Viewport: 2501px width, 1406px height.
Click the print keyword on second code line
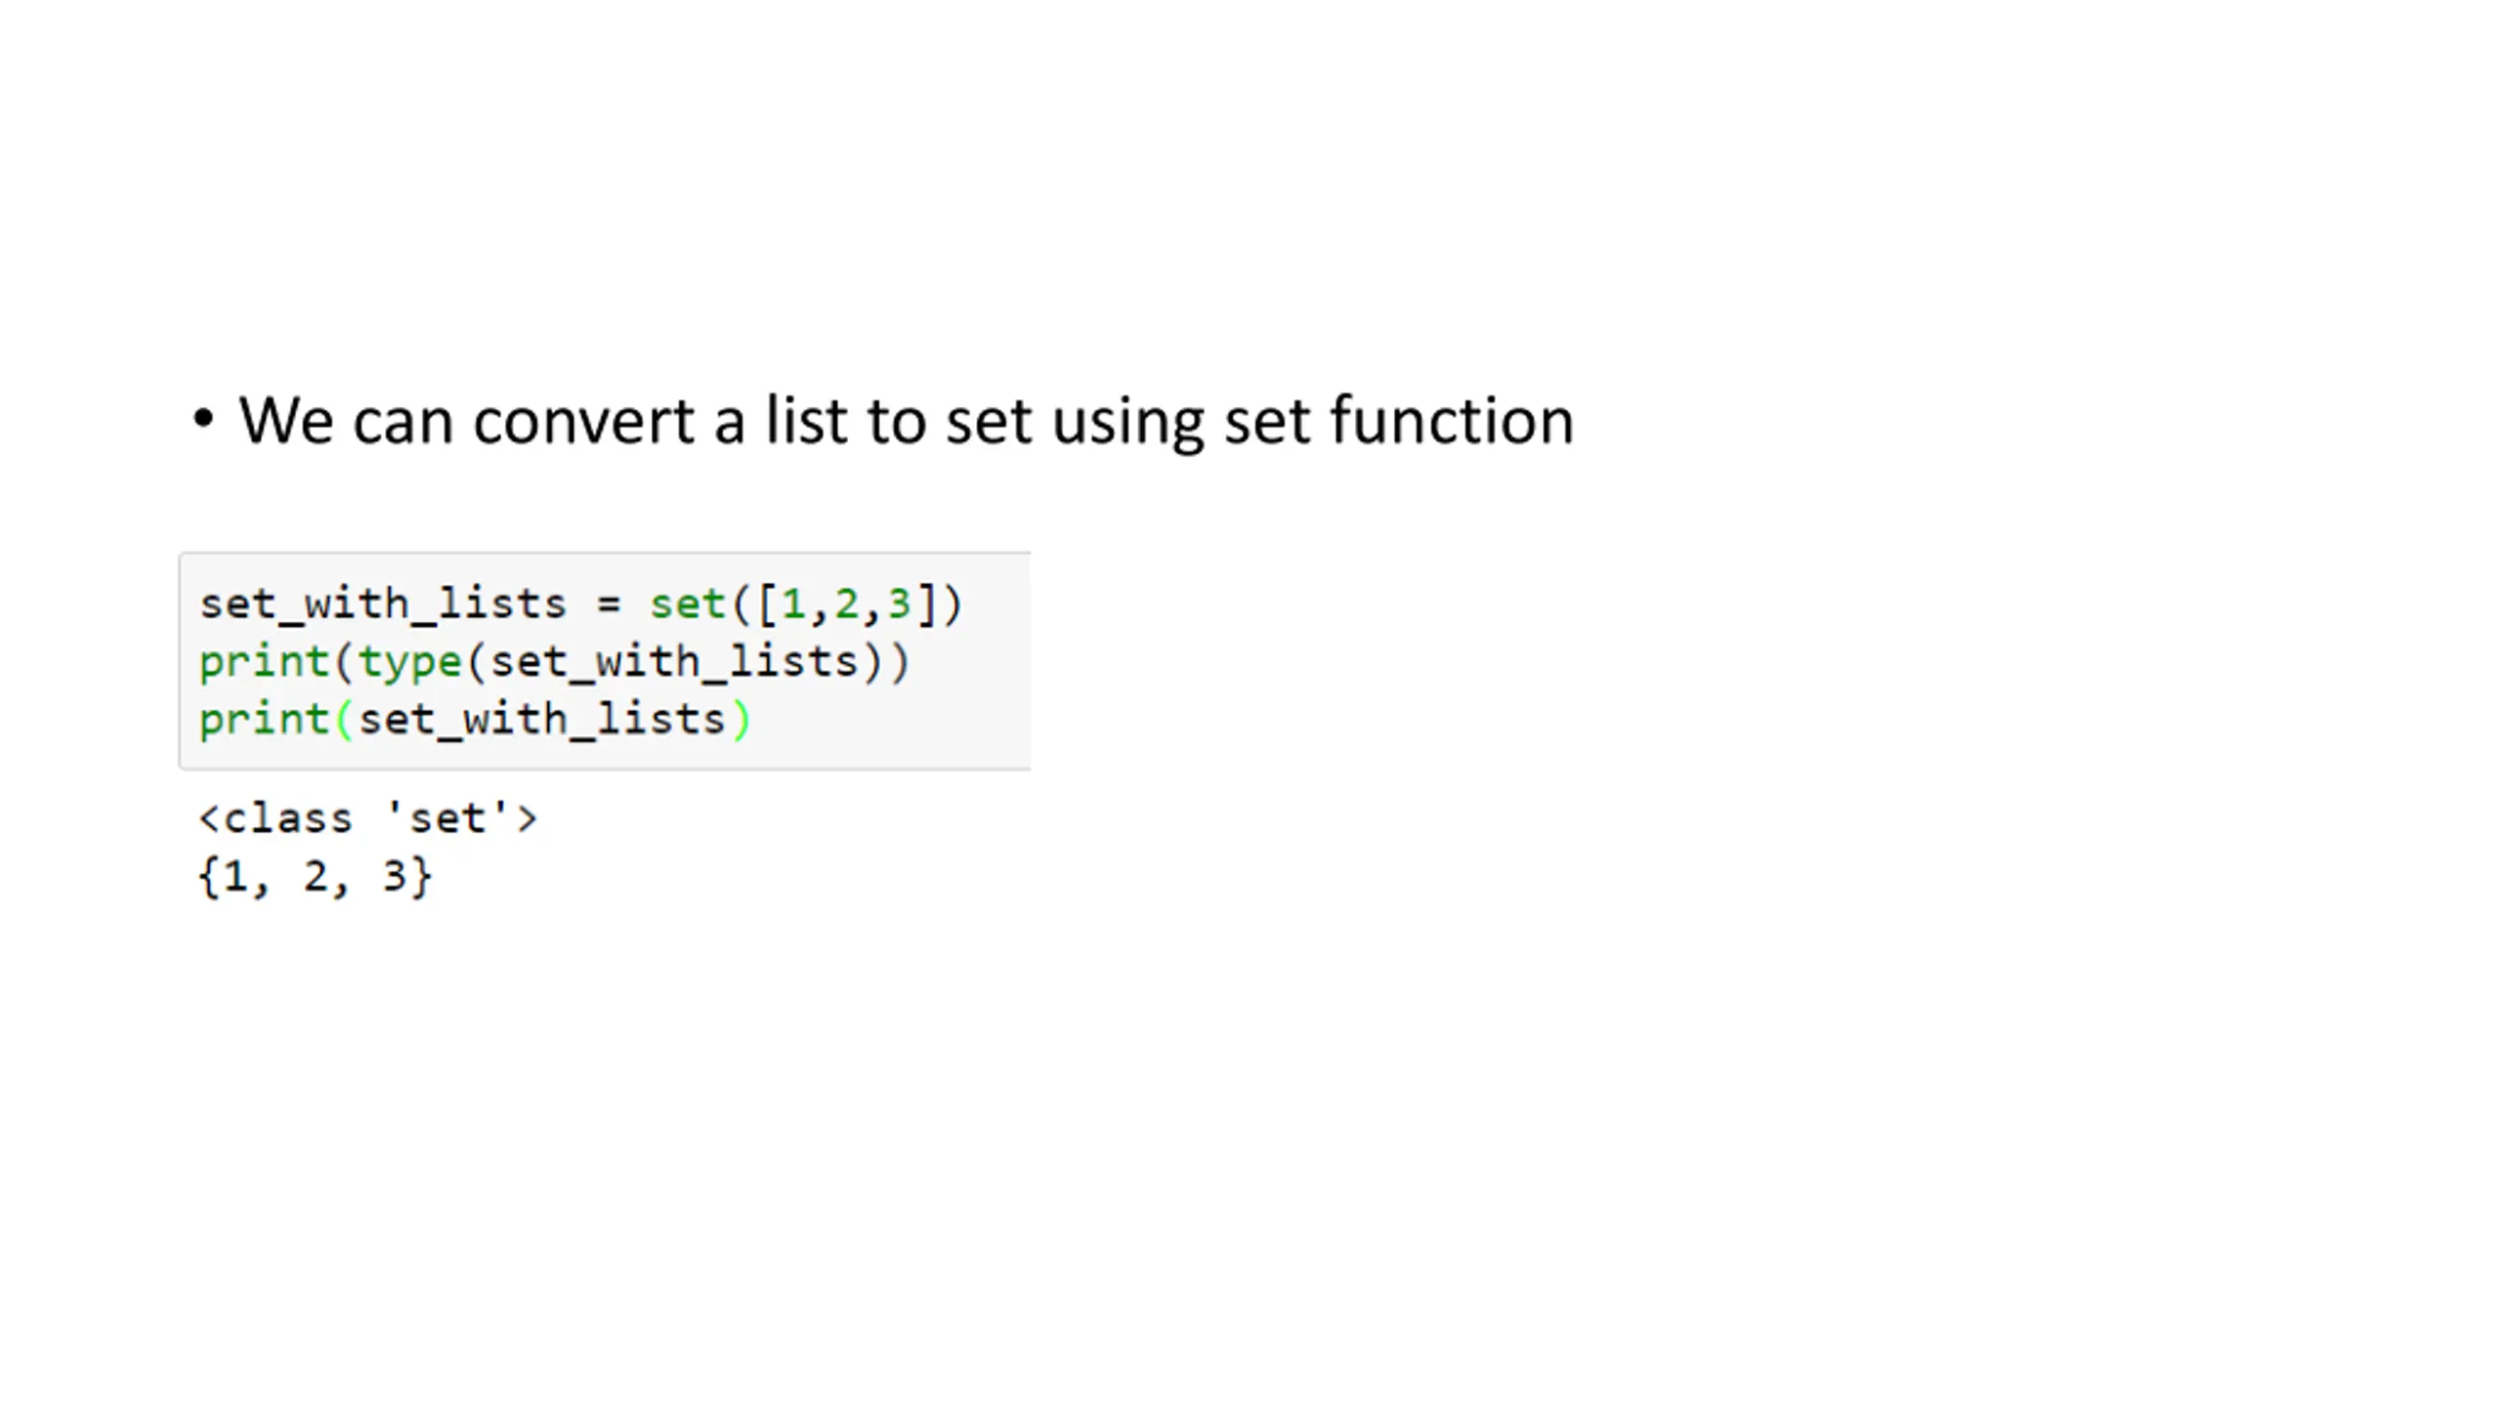point(264,663)
